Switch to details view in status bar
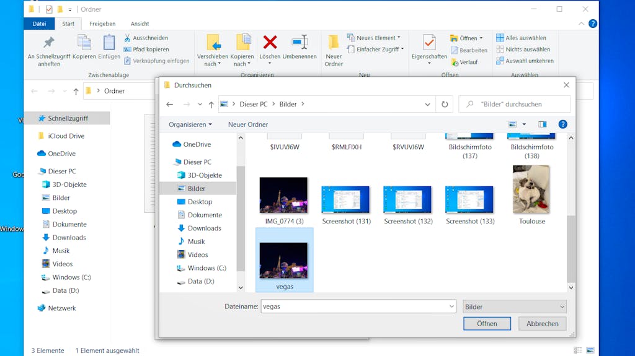635x356 pixels. pos(578,350)
